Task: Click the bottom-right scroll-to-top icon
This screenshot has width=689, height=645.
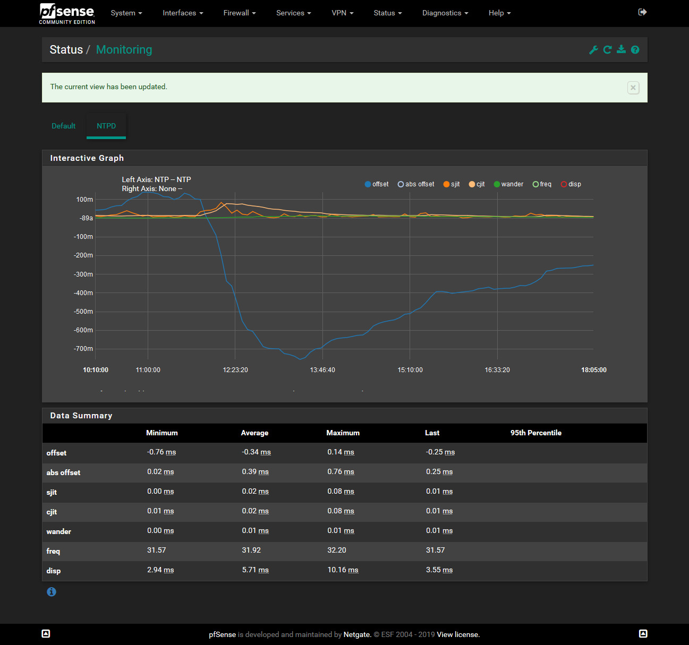Action: coord(643,633)
